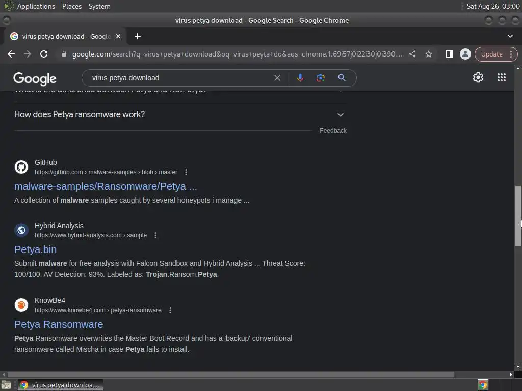Select the virus petya download tab
This screenshot has width=522, height=391.
65,36
